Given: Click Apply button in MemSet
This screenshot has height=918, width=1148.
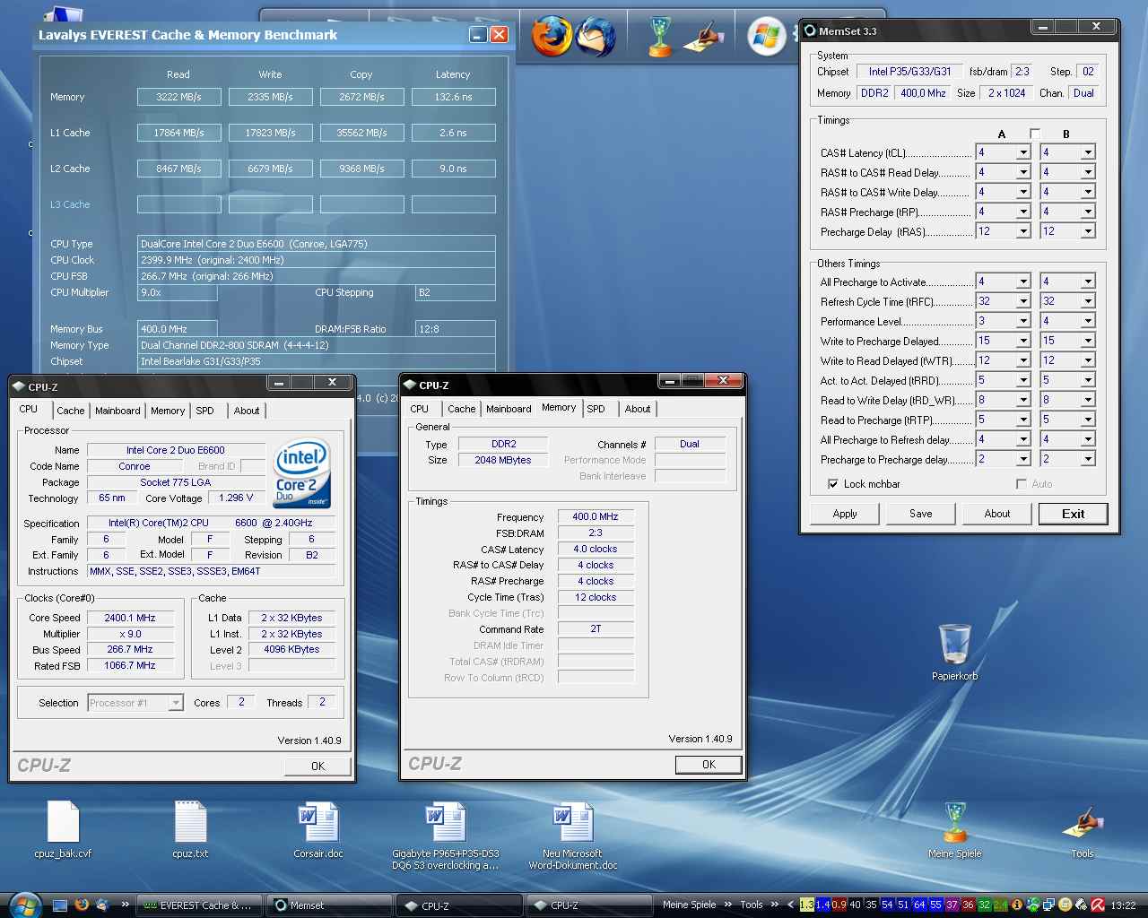Looking at the screenshot, I should point(845,514).
